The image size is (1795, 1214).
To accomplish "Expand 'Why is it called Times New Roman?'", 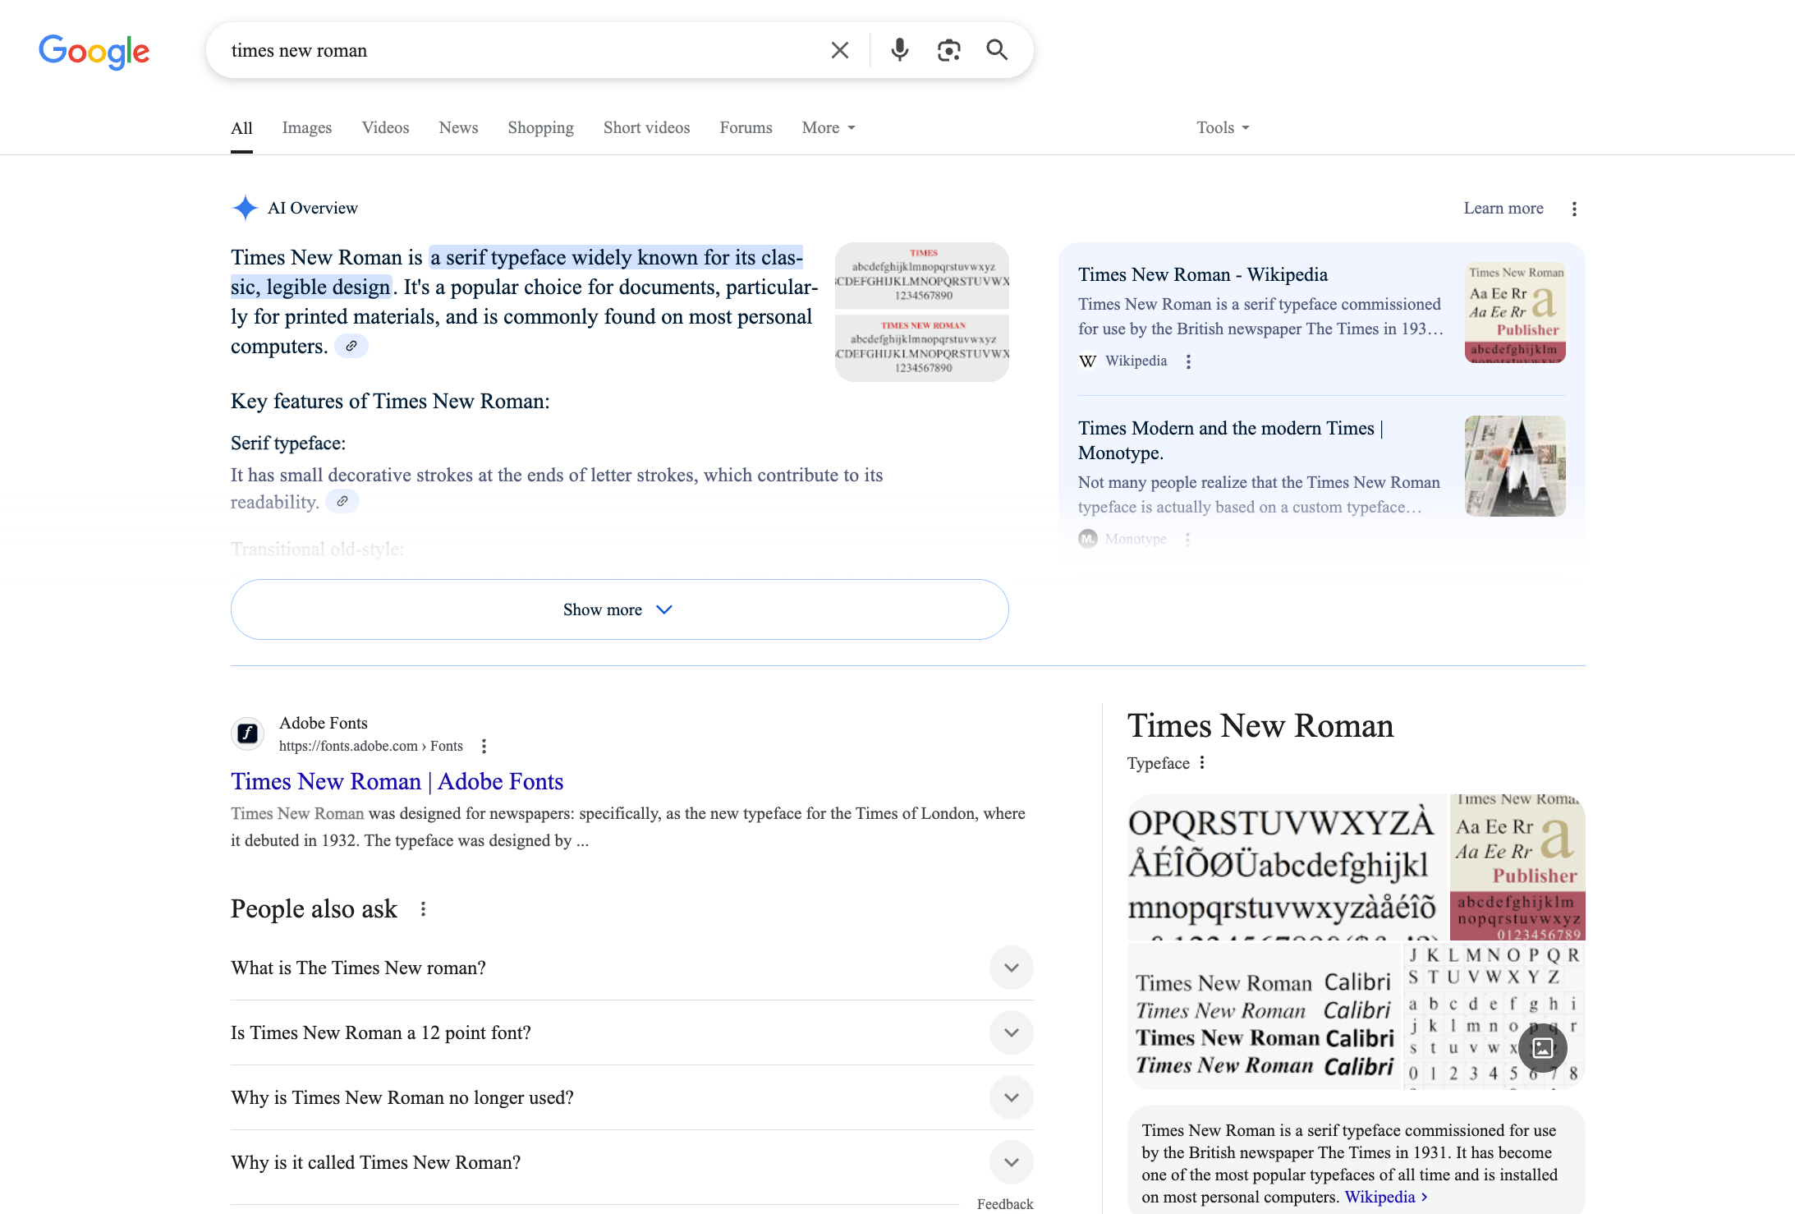I will [631, 1162].
